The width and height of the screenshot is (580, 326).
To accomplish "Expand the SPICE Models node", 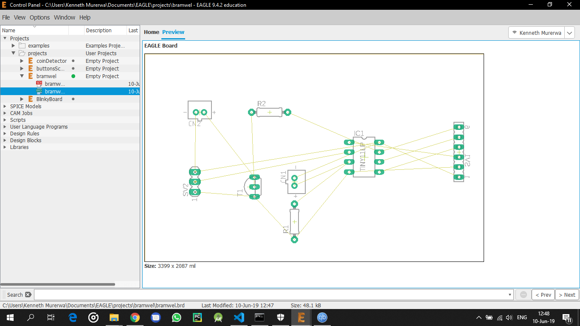I will [x=5, y=106].
